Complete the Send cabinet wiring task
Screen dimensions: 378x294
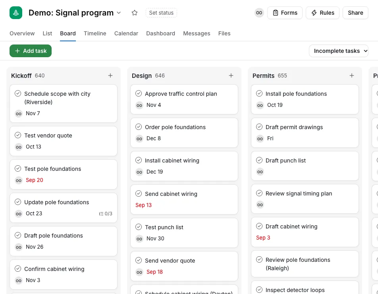tap(139, 193)
